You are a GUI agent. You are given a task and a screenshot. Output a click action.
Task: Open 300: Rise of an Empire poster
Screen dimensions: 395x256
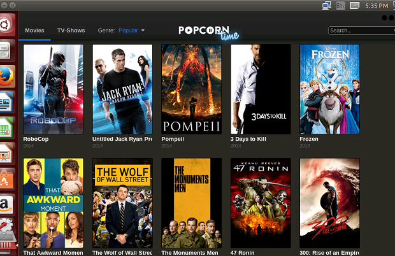coord(329,203)
